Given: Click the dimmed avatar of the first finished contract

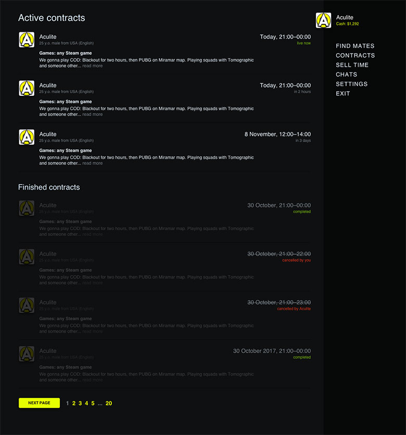Looking at the screenshot, I should pos(27,208).
